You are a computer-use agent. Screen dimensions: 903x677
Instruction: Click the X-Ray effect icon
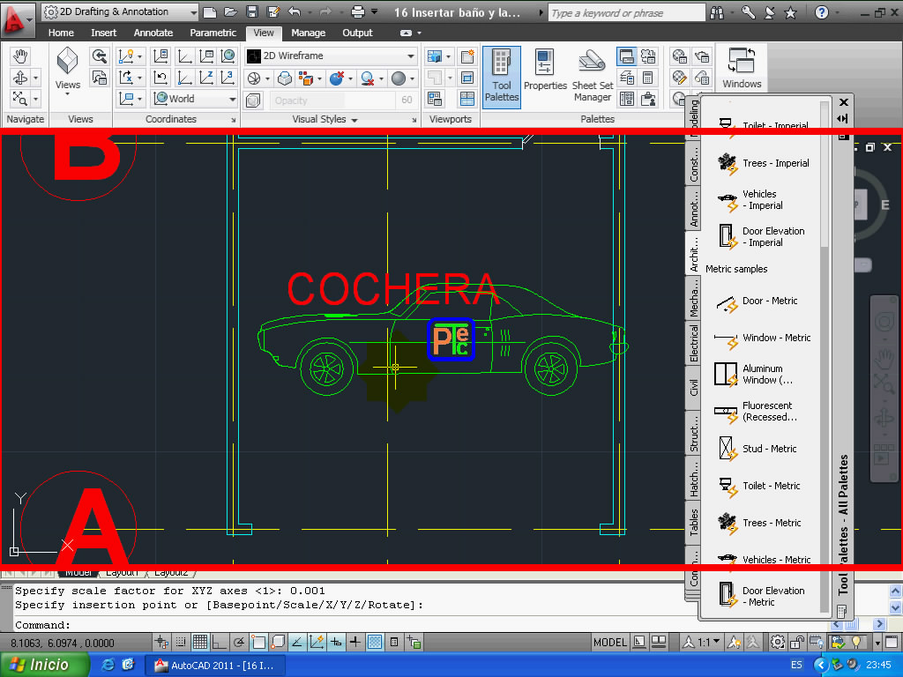click(x=253, y=100)
